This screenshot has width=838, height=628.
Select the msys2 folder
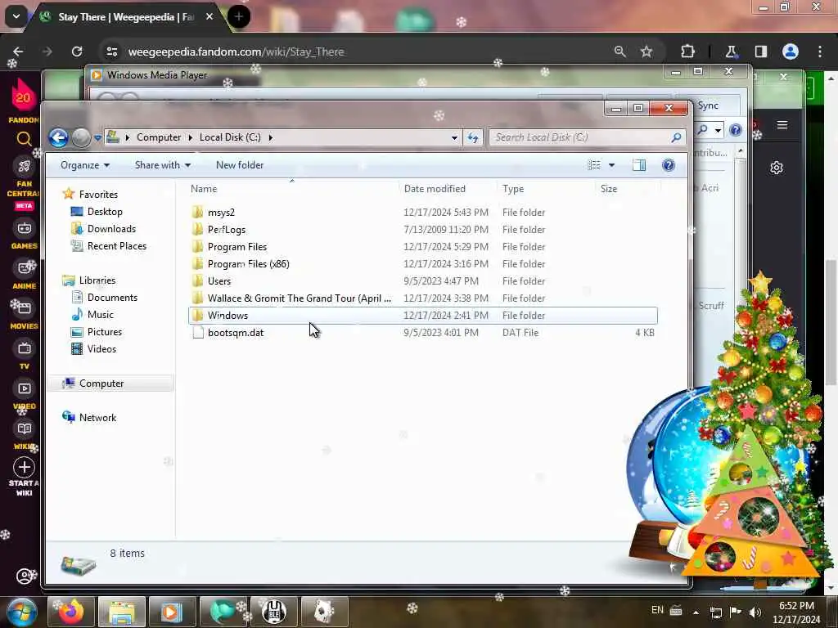click(x=221, y=213)
